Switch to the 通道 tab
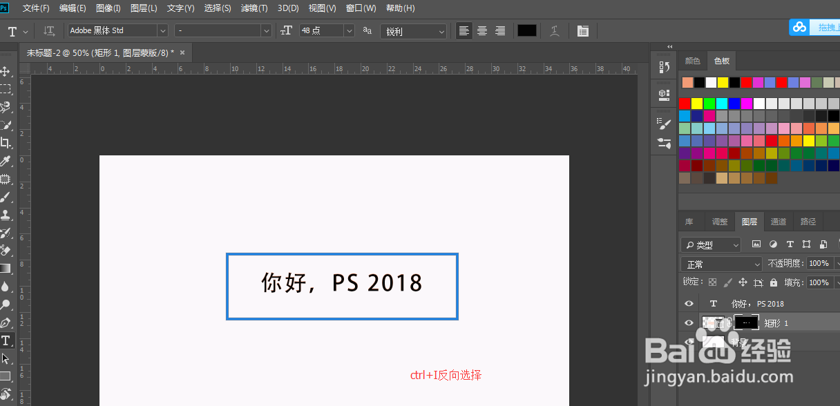Viewport: 840px width, 406px height. coord(779,221)
